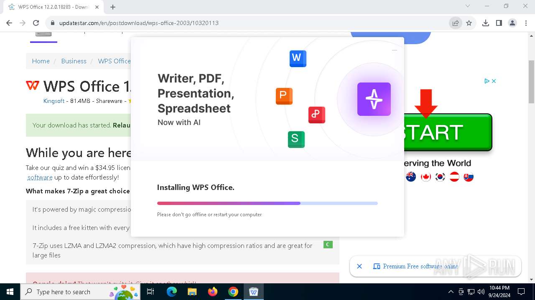
Task: Open the Home breadcrumb link
Action: 41,61
